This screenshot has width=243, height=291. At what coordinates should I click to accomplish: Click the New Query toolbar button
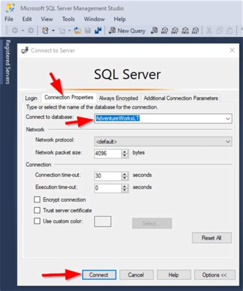pyautogui.click(x=127, y=30)
